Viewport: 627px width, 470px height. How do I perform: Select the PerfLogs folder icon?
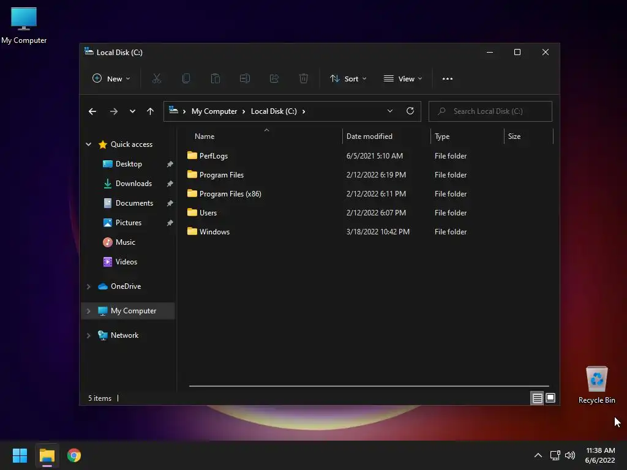192,155
